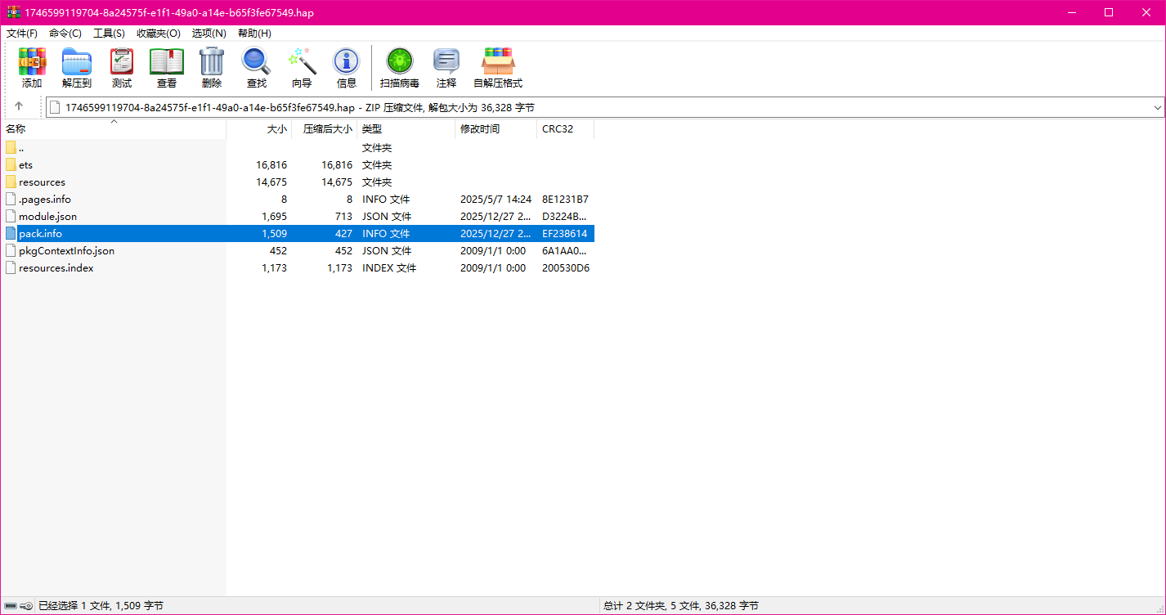Click the 扫描病毒 (Scan virus) icon
This screenshot has height=615, width=1166.
(x=400, y=61)
